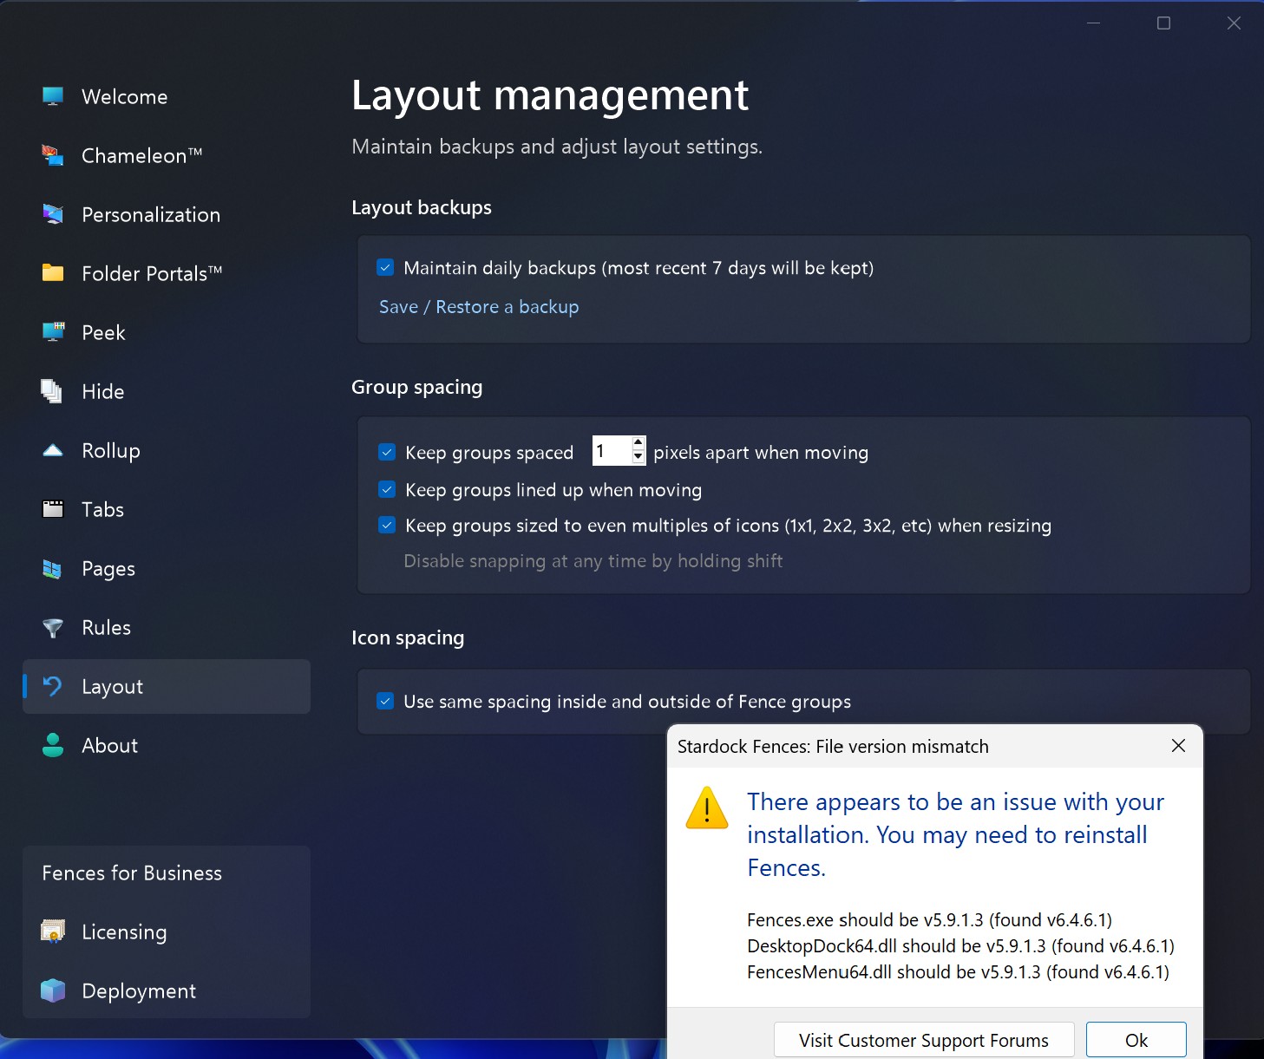The width and height of the screenshot is (1264, 1059).
Task: Close the Fences settings window
Action: (x=1234, y=23)
